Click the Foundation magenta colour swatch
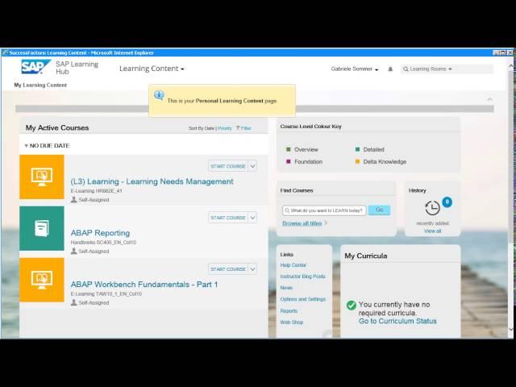The height and width of the screenshot is (387, 516). [x=289, y=161]
